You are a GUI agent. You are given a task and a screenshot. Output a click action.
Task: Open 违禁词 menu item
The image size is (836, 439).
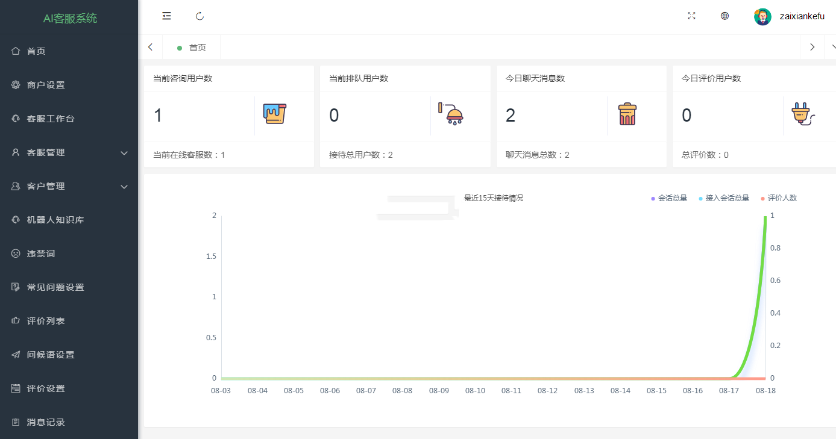pos(69,254)
